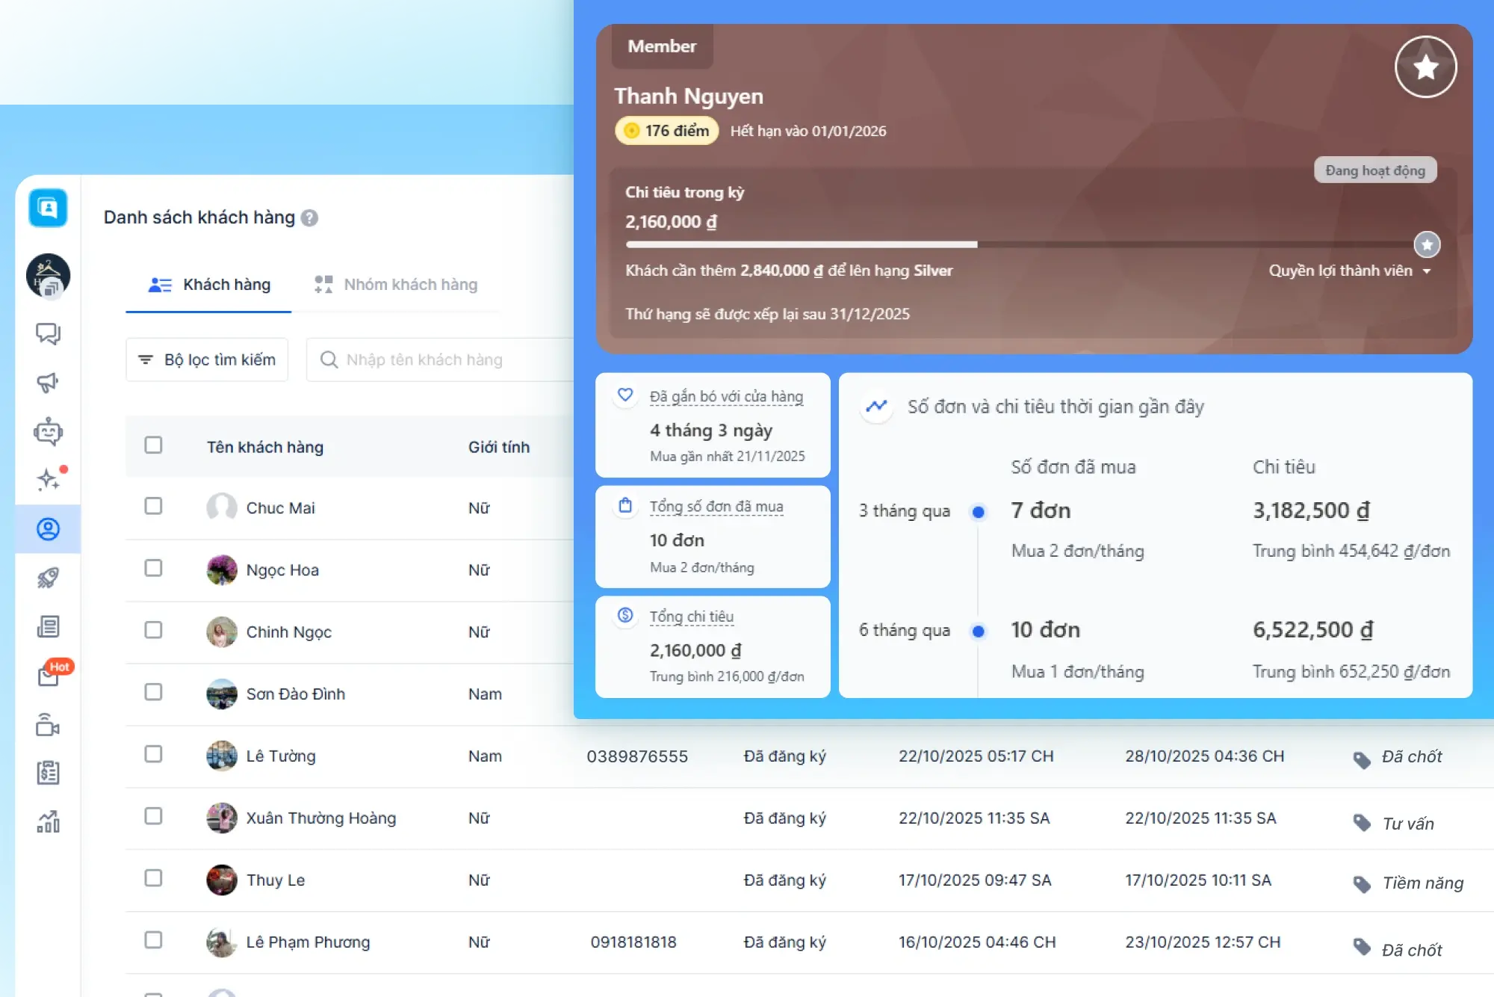
Task: Open the livestream camera sidebar icon
Action: click(48, 725)
